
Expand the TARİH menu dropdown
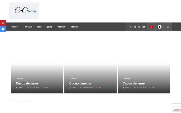(x=15, y=27)
